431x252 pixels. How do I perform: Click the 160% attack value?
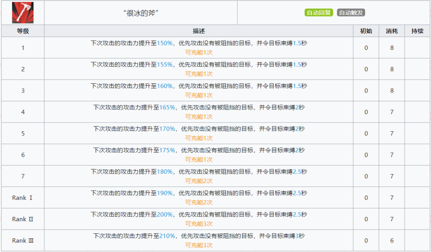[165, 86]
